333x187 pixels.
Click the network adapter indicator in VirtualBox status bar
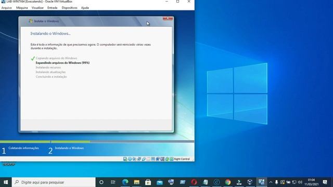[x=139, y=159]
